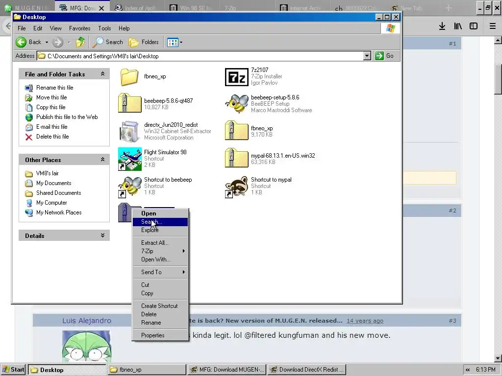Choose Properties in the context menu
Image resolution: width=502 pixels, height=376 pixels.
coord(160,335)
